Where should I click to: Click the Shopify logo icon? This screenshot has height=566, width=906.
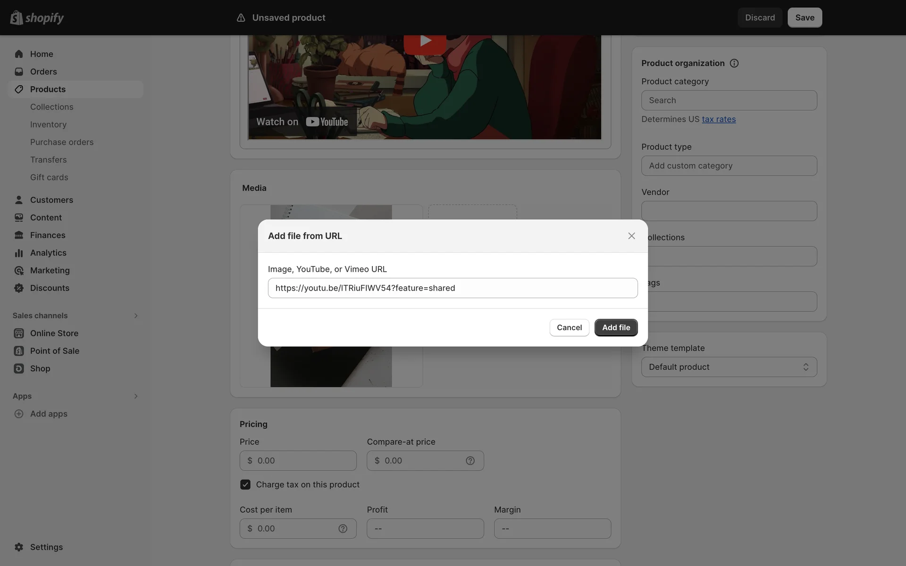[17, 17]
